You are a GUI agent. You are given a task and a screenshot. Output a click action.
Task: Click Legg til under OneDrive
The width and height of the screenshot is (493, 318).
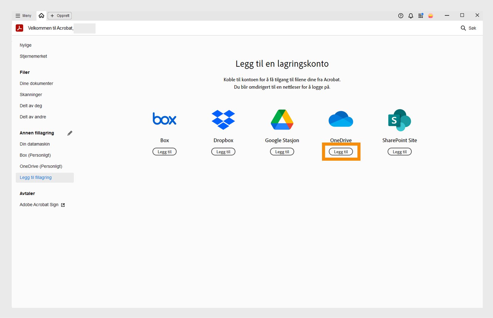[x=340, y=151]
